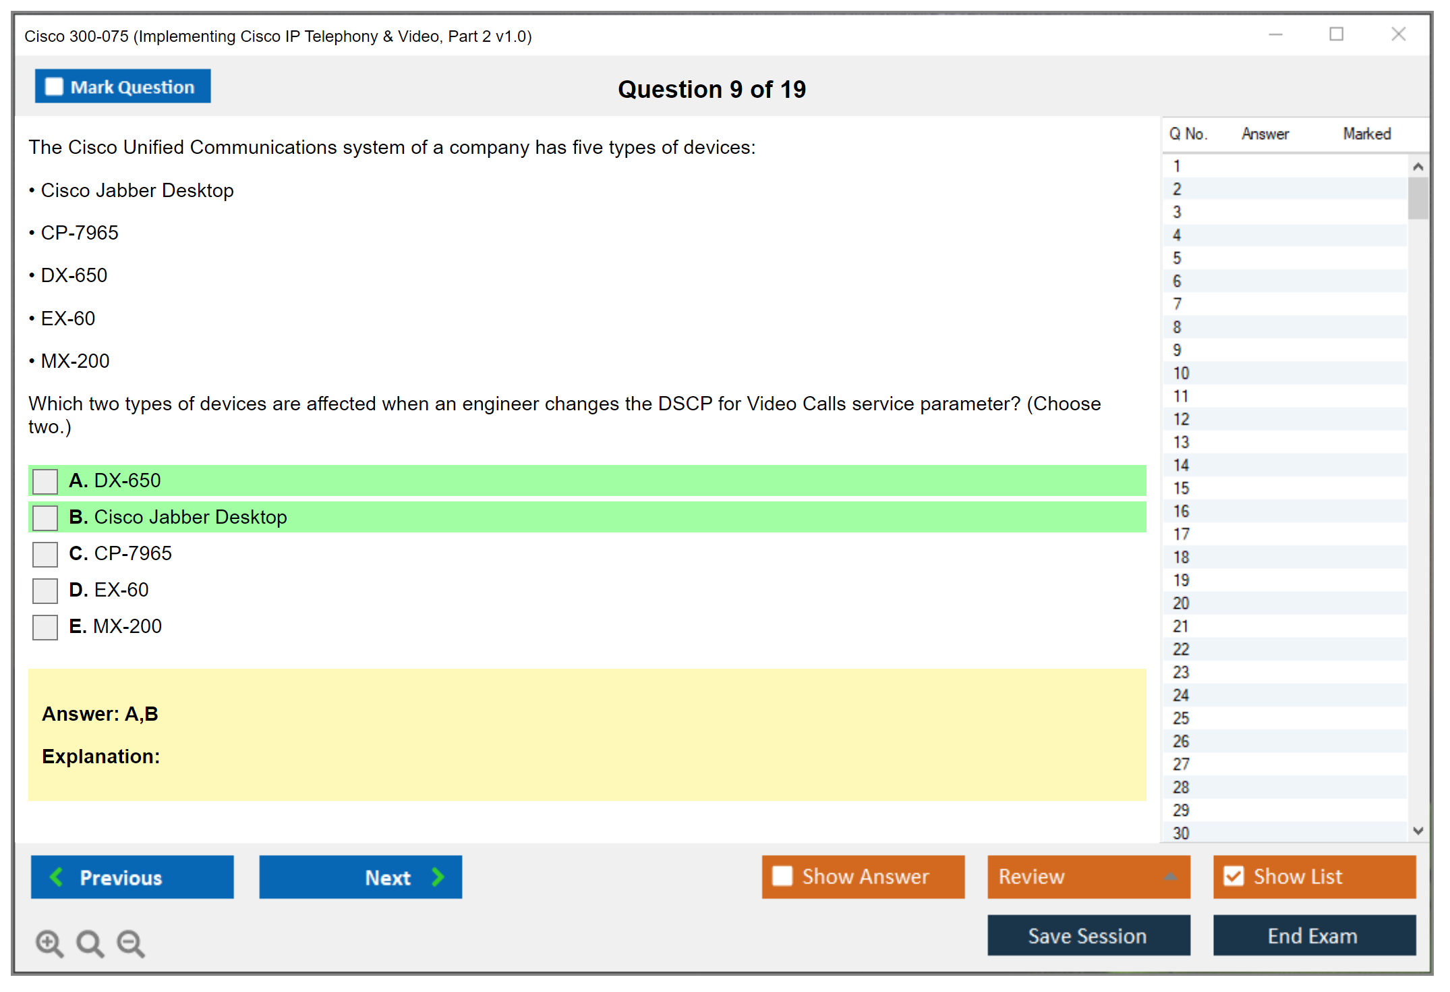The image size is (1450, 992).
Task: Maximize the exam window
Action: 1336,34
